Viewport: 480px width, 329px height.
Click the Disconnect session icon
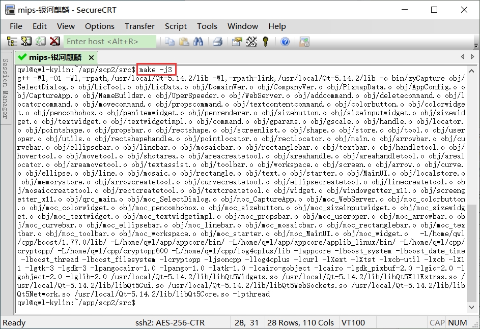coord(54,42)
